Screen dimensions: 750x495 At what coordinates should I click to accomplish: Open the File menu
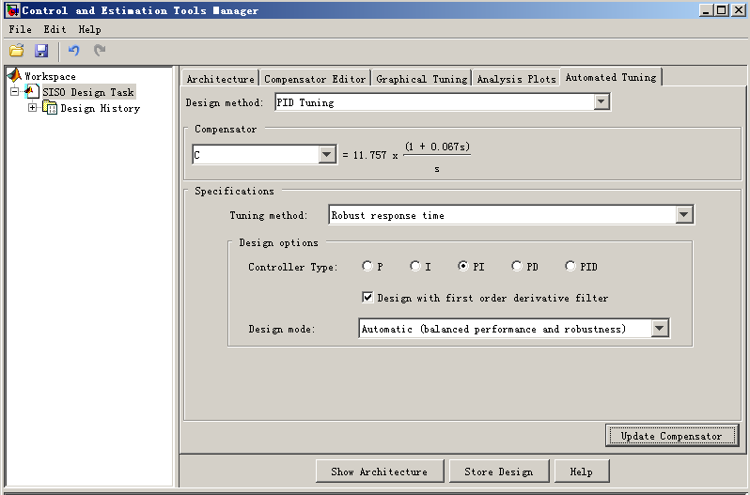(x=20, y=29)
